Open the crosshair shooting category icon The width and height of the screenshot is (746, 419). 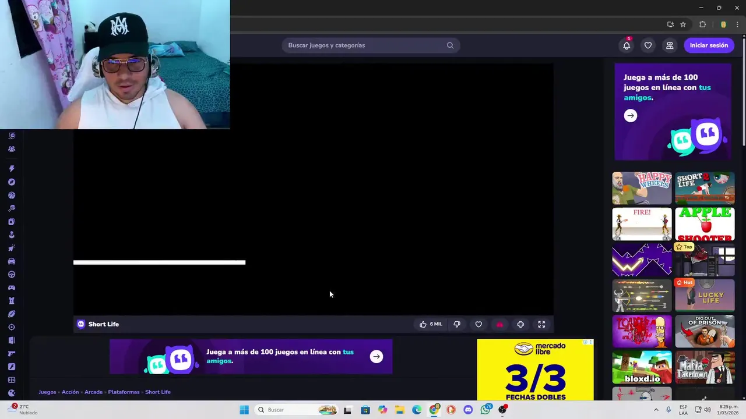point(12,327)
